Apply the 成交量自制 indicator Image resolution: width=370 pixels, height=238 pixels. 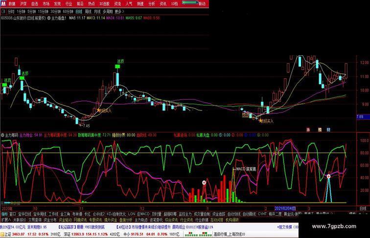pos(202,214)
